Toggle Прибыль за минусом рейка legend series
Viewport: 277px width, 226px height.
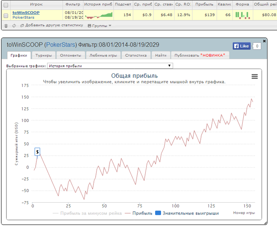87,213
